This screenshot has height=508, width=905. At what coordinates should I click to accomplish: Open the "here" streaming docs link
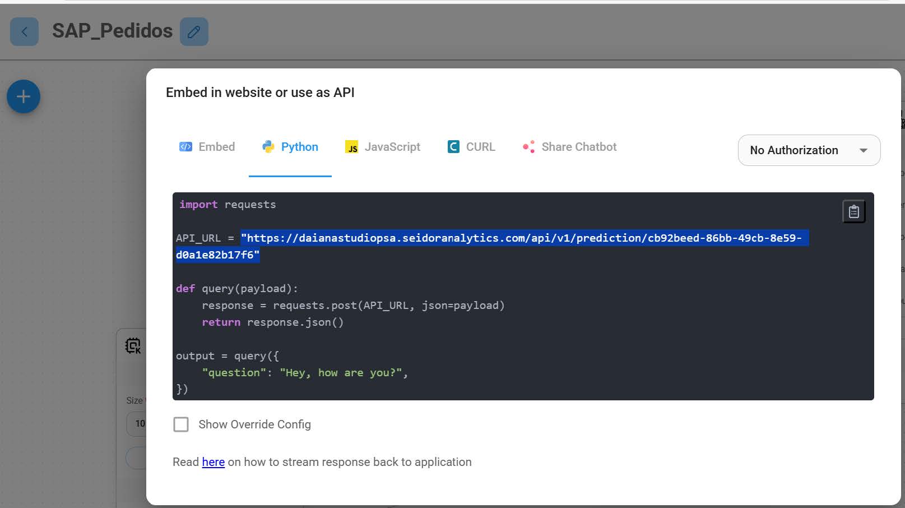click(213, 462)
